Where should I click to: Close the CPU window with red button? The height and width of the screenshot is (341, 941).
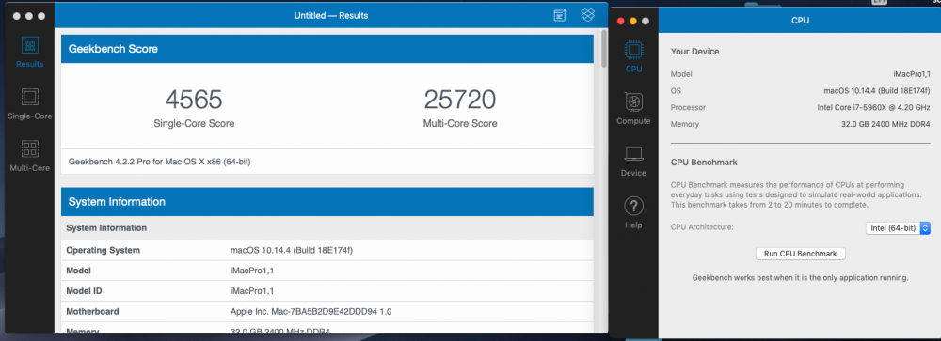point(621,21)
